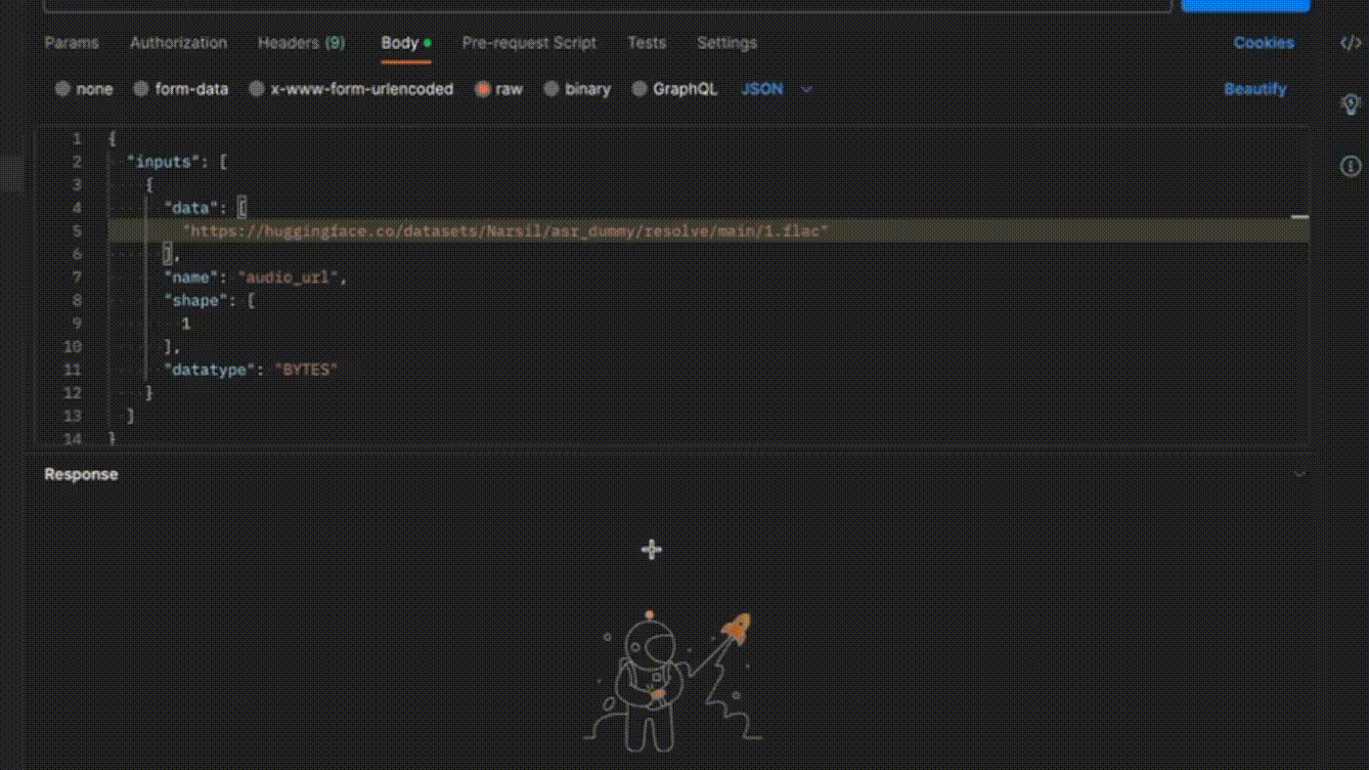Switch to the Authorization tab

click(x=178, y=43)
